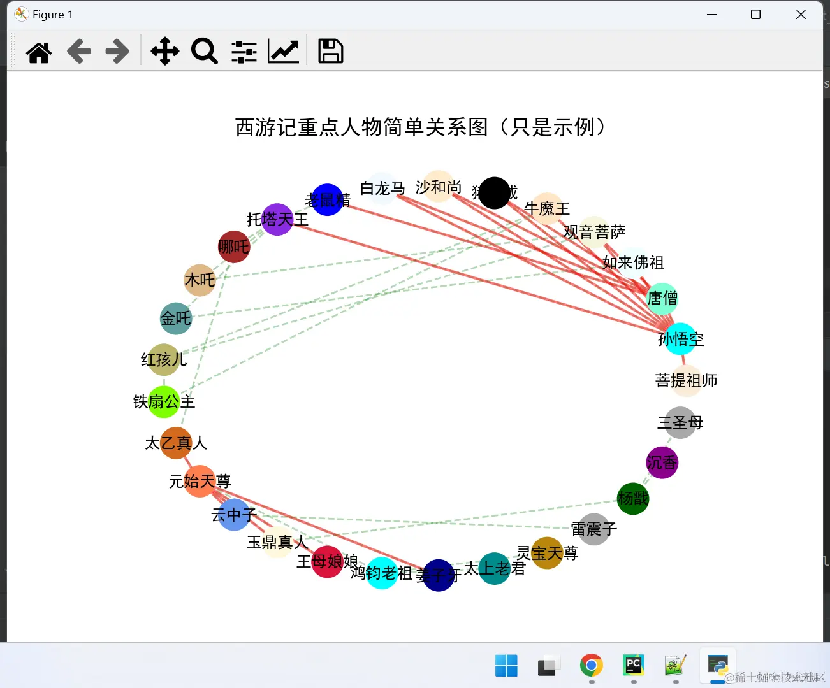
Task: Open Task View from the taskbar
Action: tap(548, 666)
